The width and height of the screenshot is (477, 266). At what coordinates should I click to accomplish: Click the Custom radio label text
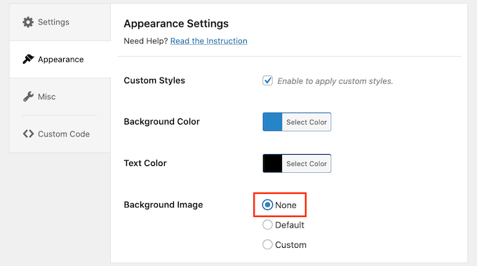(290, 245)
